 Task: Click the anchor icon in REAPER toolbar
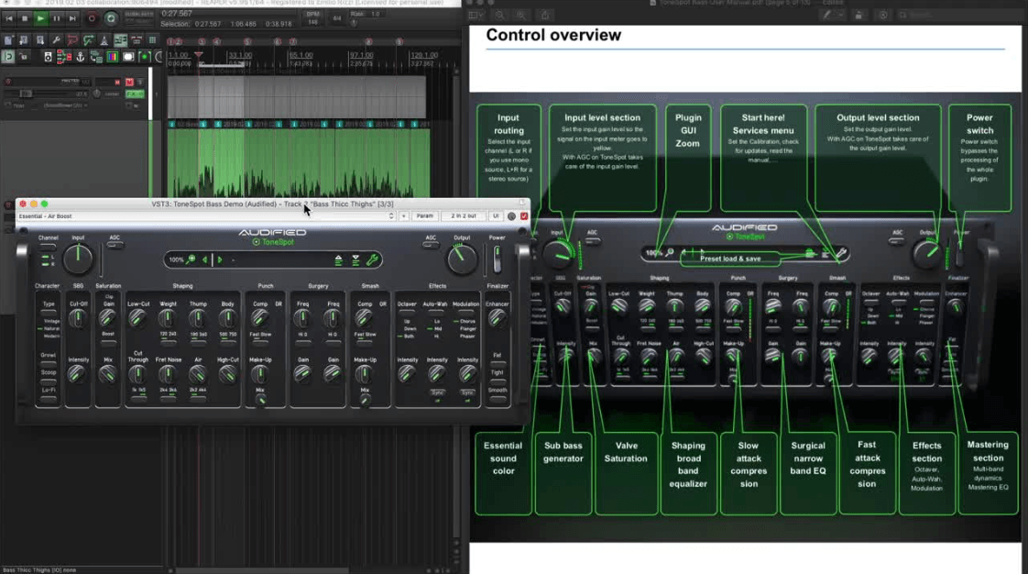pyautogui.click(x=80, y=57)
